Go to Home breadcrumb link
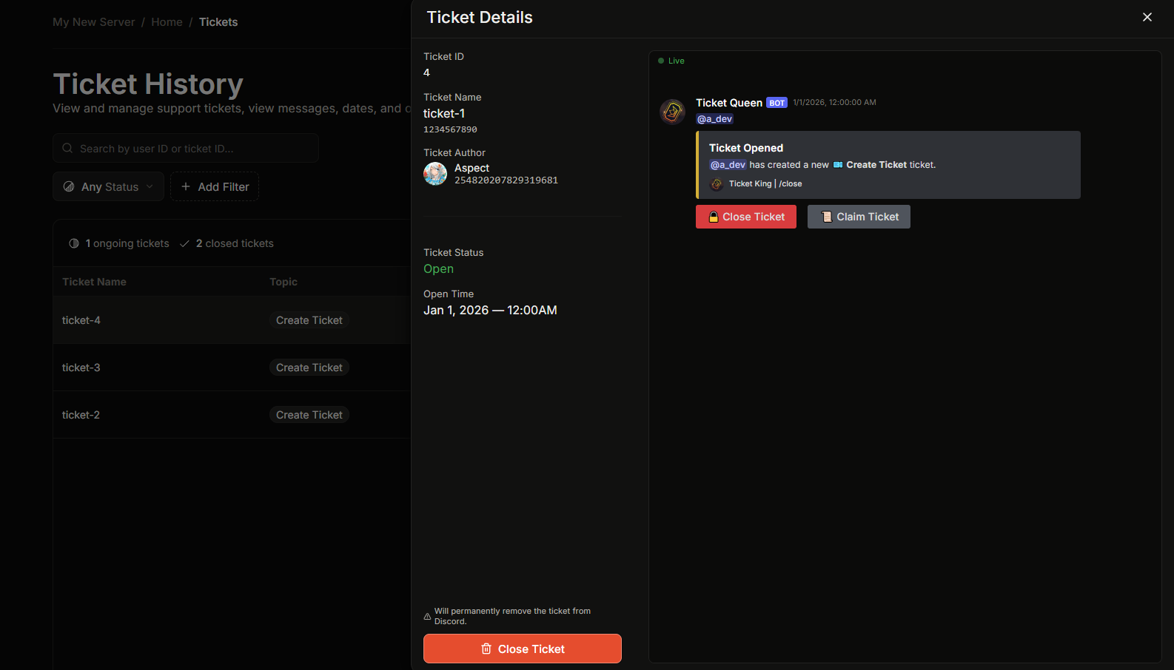The image size is (1174, 670). [167, 22]
